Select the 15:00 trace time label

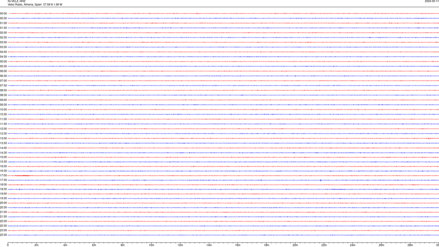pyautogui.click(x=3, y=157)
